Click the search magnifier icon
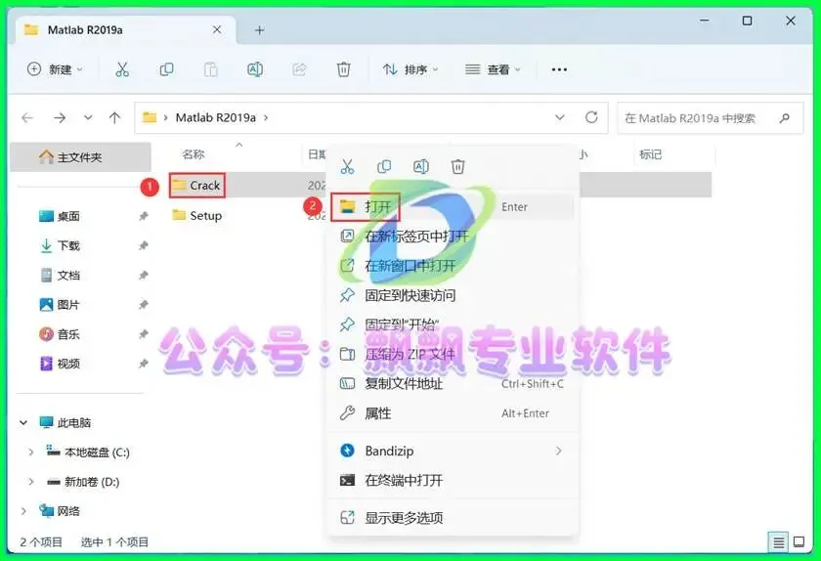Screen dimensions: 821x561 click(784, 118)
